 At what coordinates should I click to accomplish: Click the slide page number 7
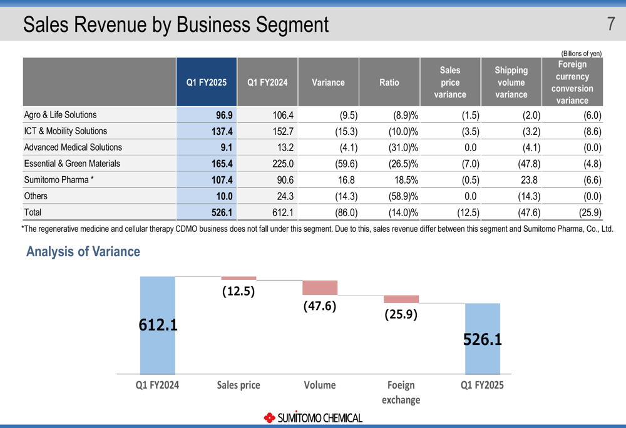tap(611, 24)
